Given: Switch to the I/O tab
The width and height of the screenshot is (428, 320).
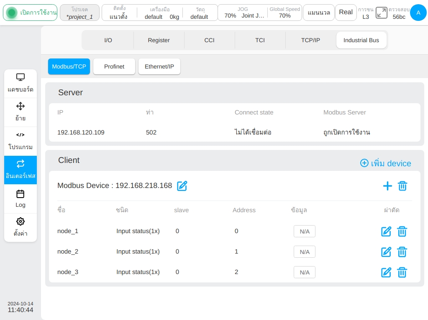Looking at the screenshot, I should tap(108, 40).
